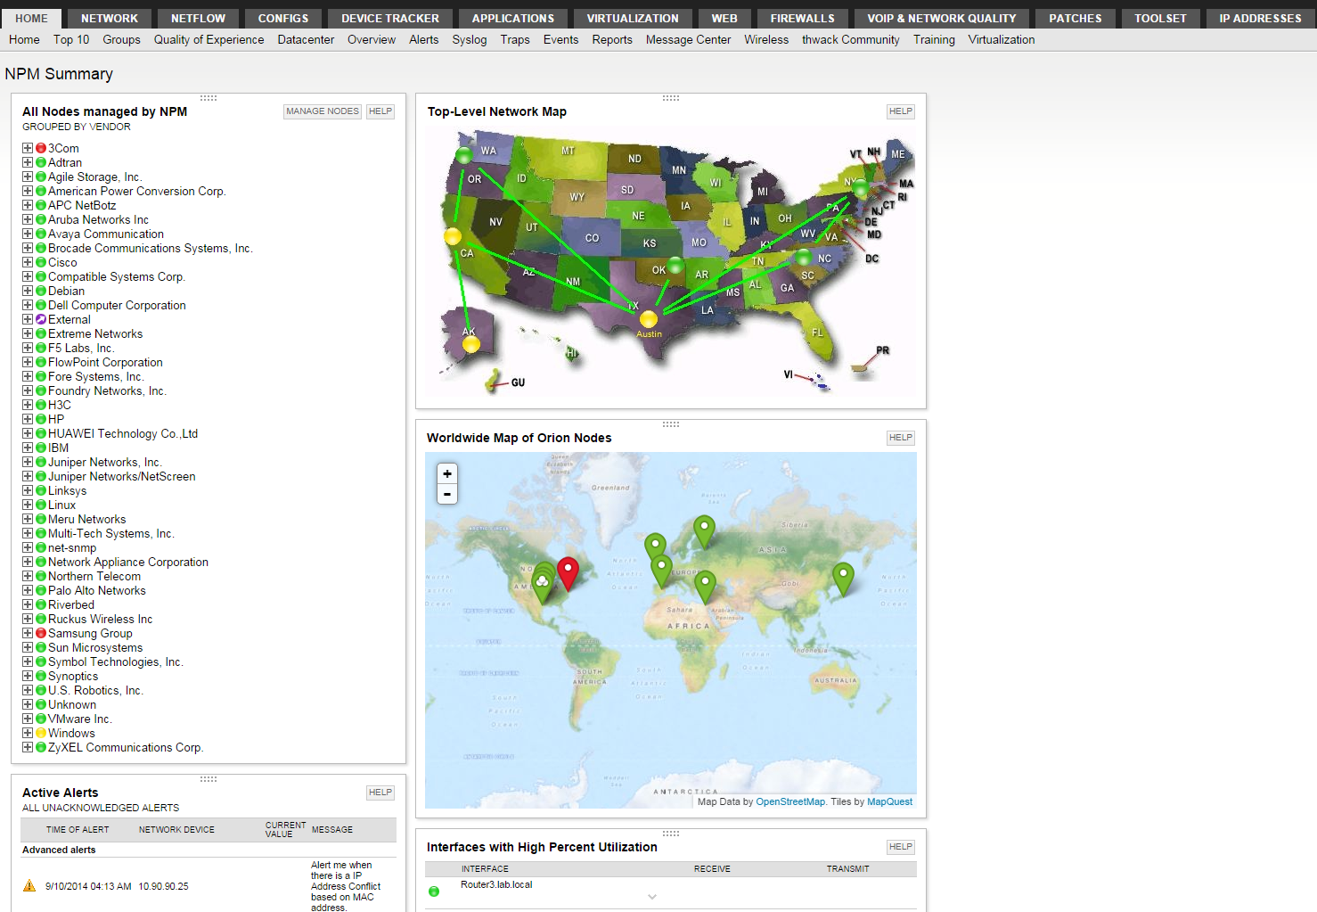Click HELP in All Nodes panel
Screen dimensions: 1317x912
(x=380, y=111)
